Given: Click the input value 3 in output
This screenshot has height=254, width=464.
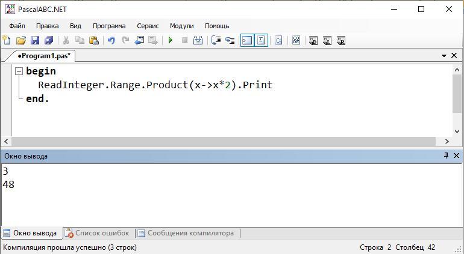Looking at the screenshot, I should tap(5, 171).
